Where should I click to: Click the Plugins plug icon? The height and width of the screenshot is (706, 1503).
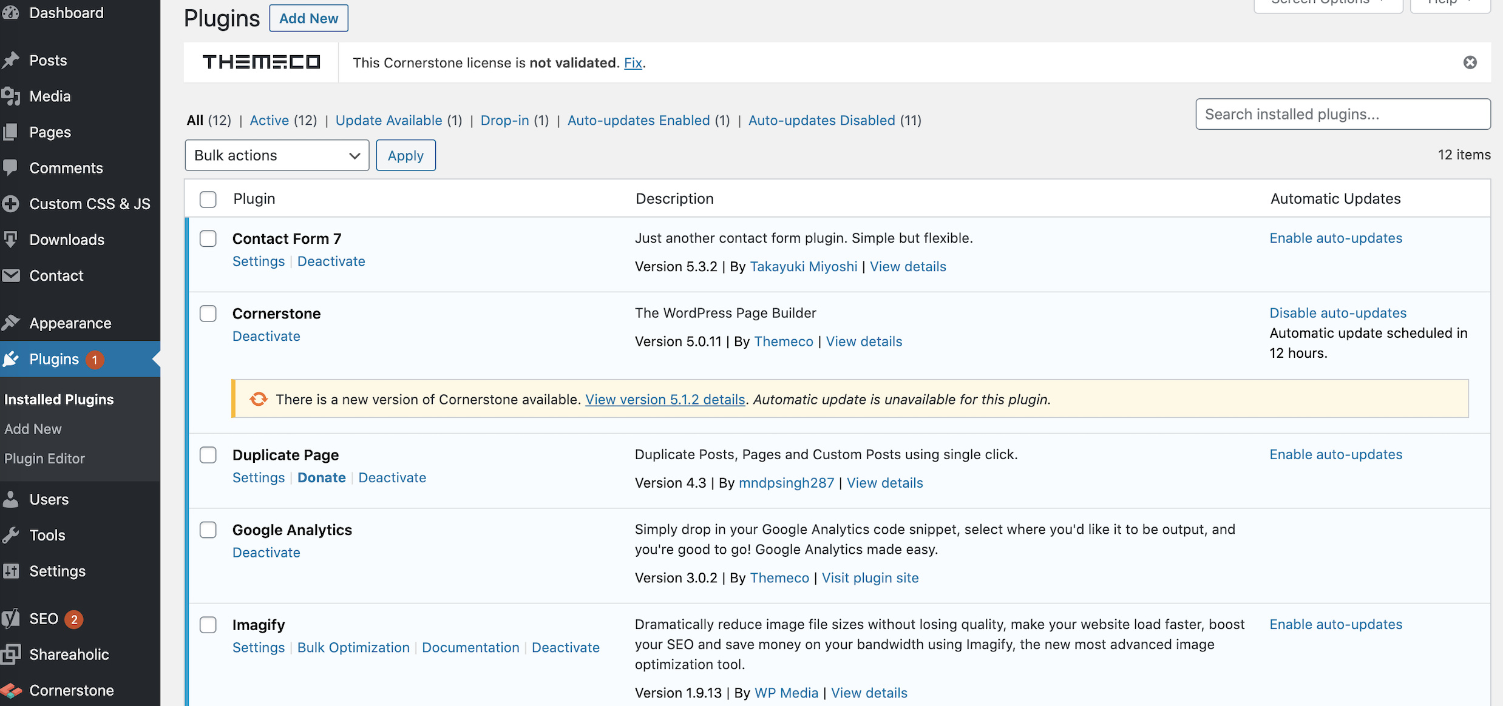tap(10, 359)
